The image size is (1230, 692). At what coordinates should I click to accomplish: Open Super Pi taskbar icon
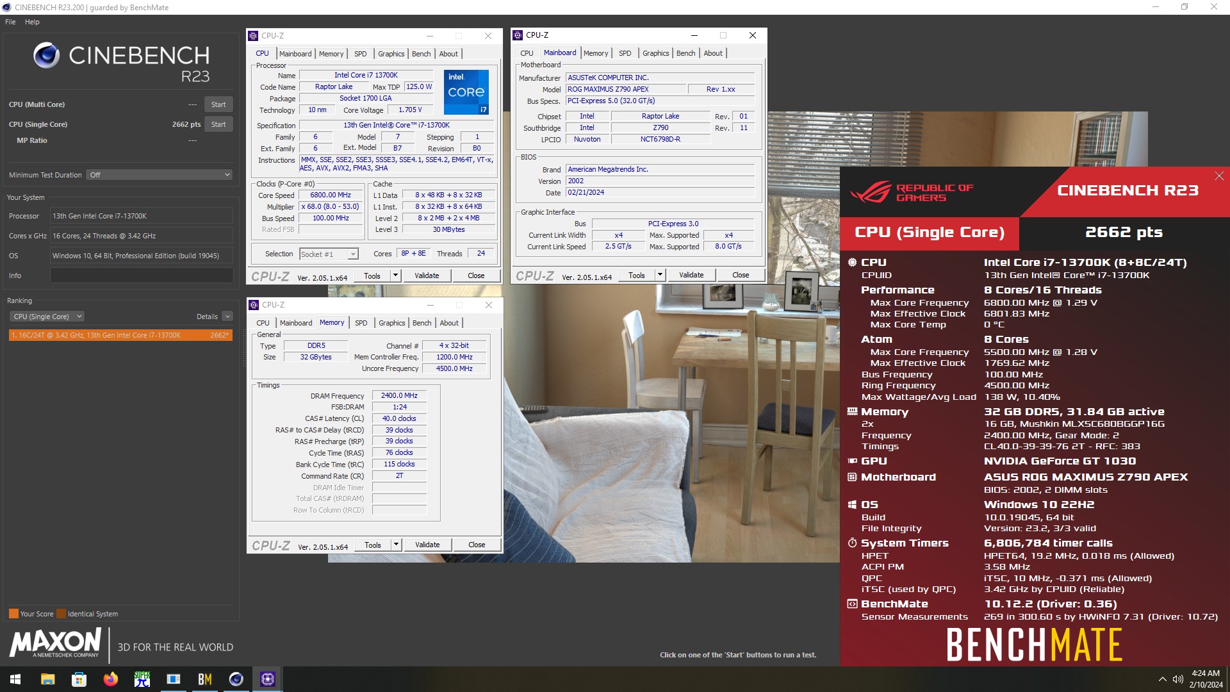click(x=142, y=679)
